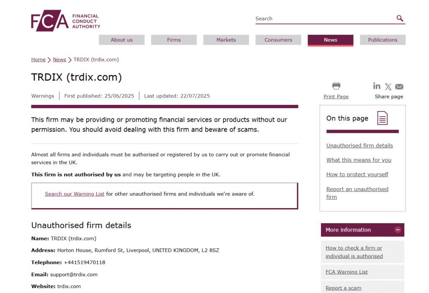Screen dimensions: 429x293
Task: Follow the Search our Warning List link
Action: 75,194
